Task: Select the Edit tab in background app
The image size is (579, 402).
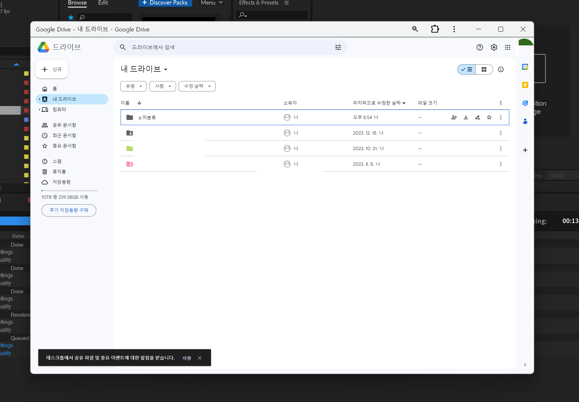Action: coord(103,3)
